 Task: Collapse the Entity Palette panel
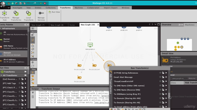[25, 25]
